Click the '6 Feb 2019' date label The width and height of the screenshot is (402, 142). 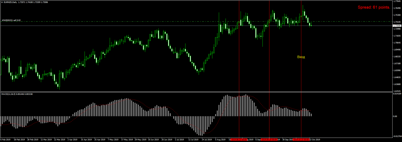(5, 140)
